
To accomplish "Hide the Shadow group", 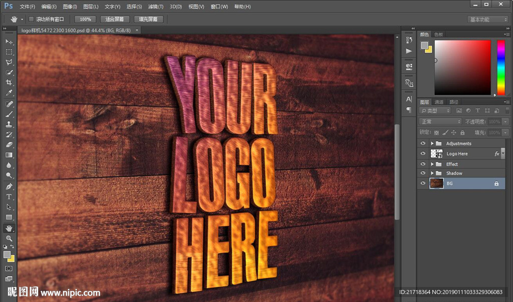I will pos(423,173).
